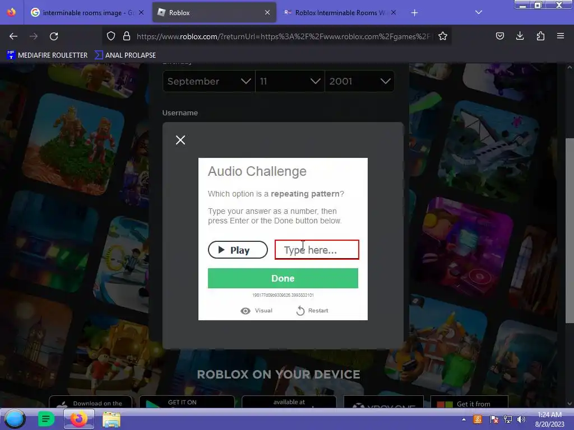574x430 pixels.
Task: Reload the current page
Action: [x=54, y=36]
